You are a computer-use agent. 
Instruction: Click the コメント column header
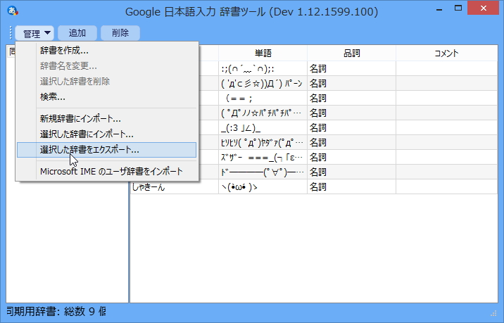pos(447,53)
